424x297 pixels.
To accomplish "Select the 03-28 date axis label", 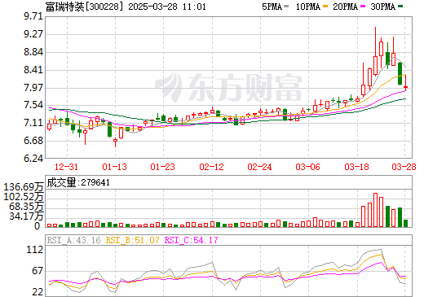I will point(404,167).
